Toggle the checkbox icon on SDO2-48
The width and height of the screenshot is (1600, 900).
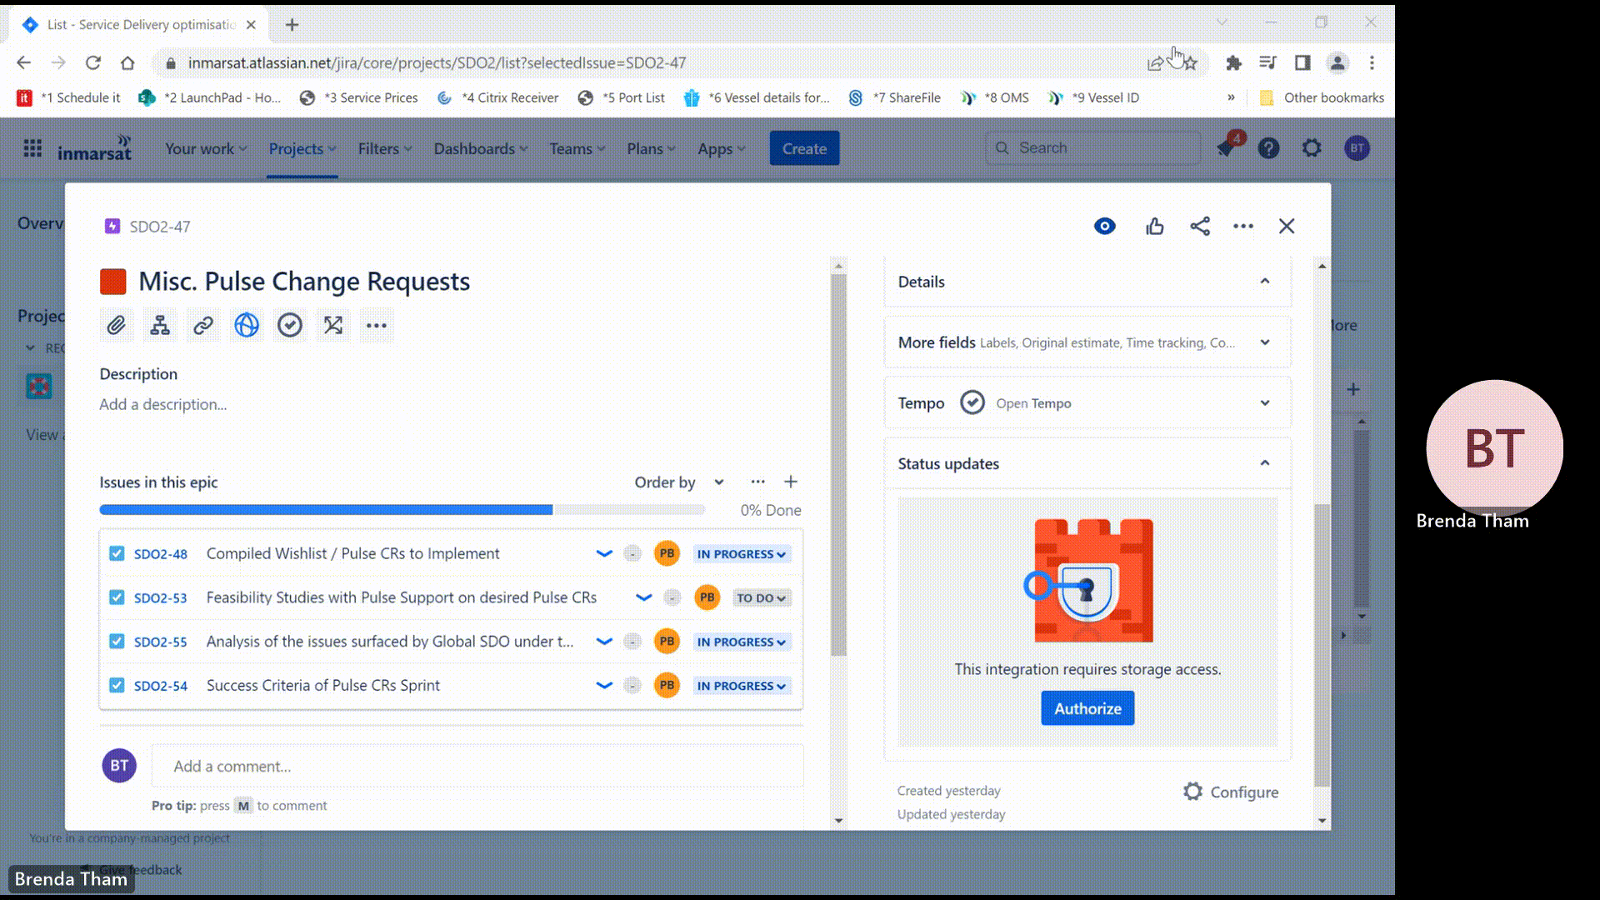tap(116, 553)
